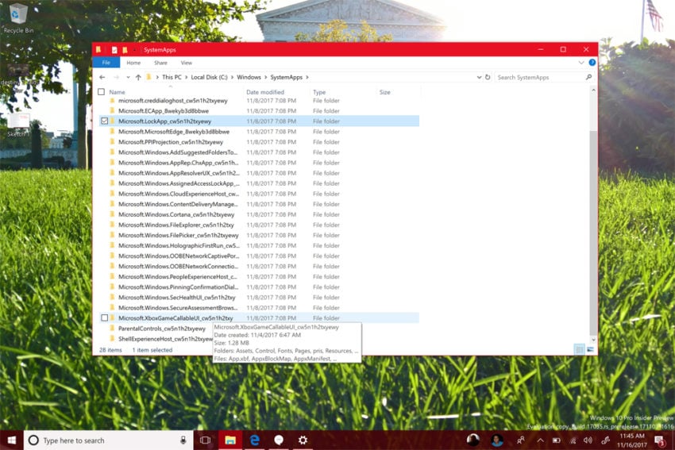
Task: Click the New folder quick access icon
Action: coord(125,50)
